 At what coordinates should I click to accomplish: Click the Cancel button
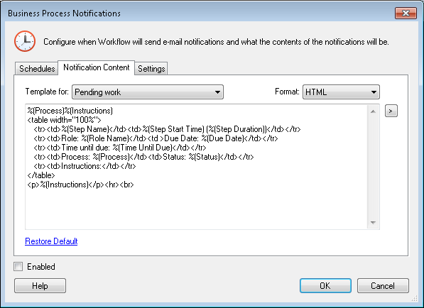tap(383, 285)
